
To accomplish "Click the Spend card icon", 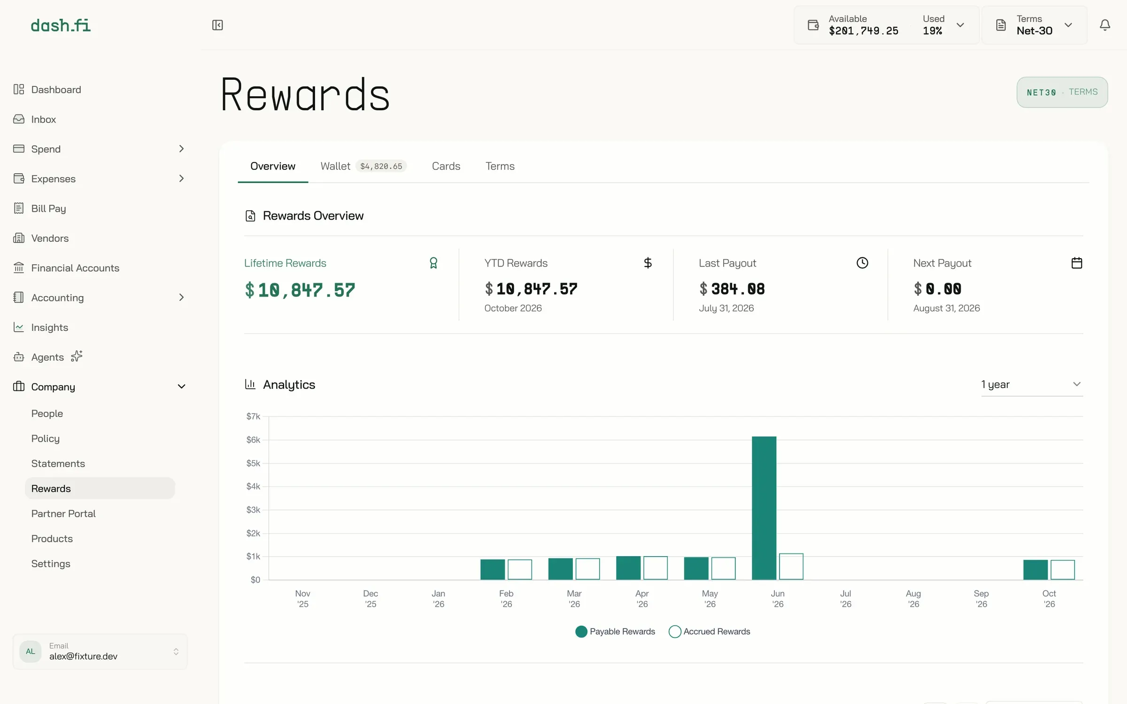I will click(19, 149).
